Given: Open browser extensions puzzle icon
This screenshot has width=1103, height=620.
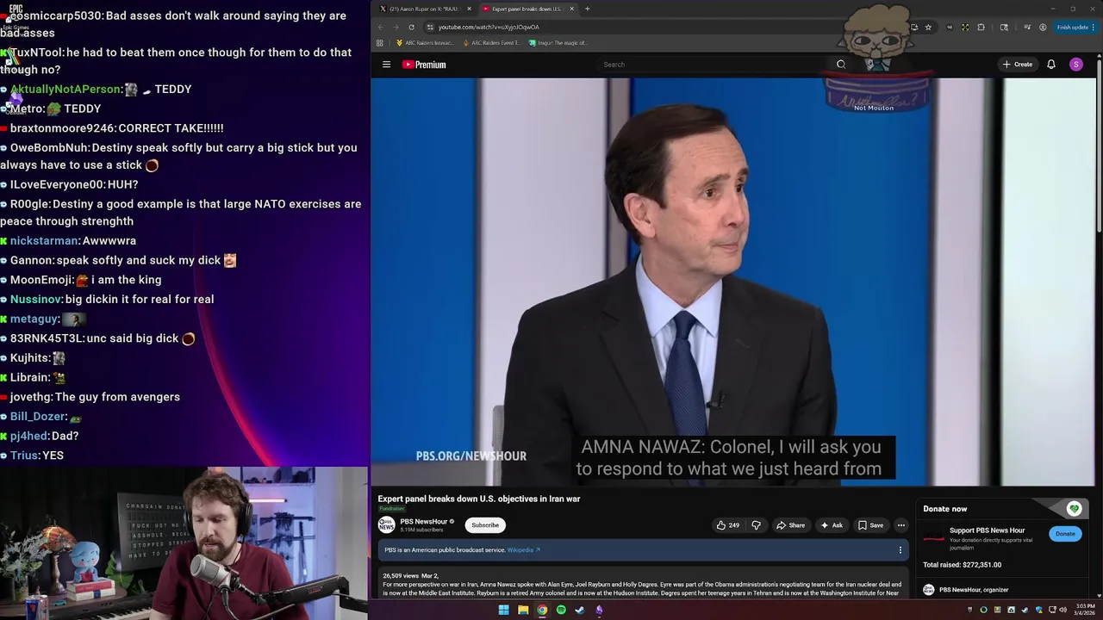Looking at the screenshot, I should point(981,27).
